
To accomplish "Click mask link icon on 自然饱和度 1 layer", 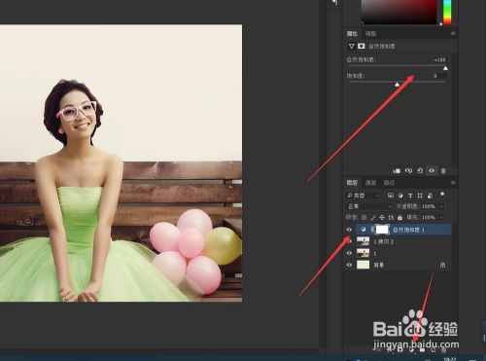I will (x=372, y=230).
